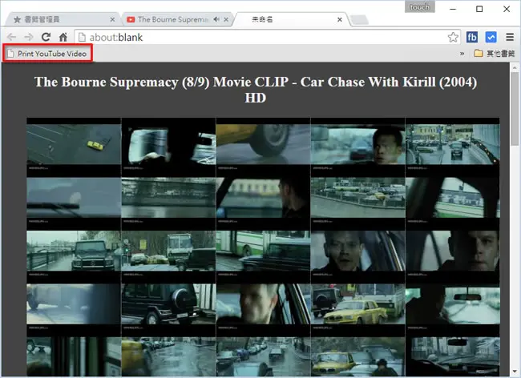
Task: Reload the page with the refresh icon
Action: (x=46, y=37)
